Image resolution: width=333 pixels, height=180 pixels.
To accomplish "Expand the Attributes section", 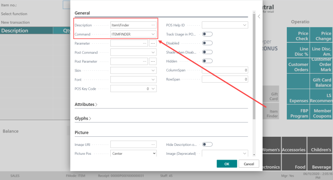I will (x=86, y=104).
